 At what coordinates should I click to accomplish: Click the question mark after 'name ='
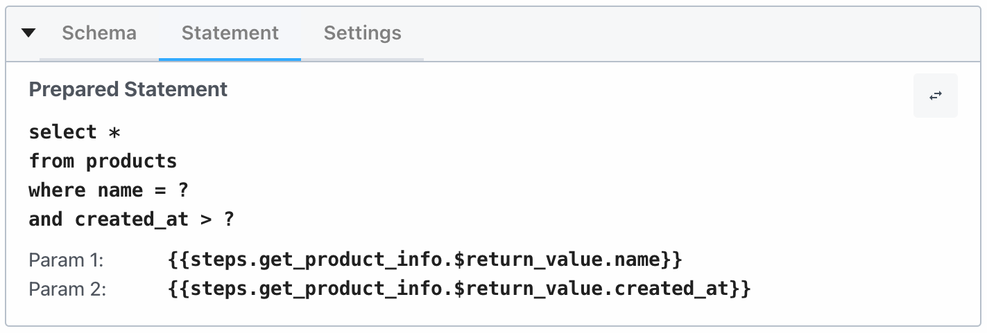coord(183,190)
